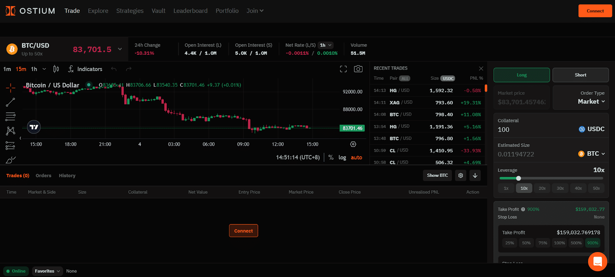This screenshot has width=615, height=277.
Task: Select the Long position side
Action: [522, 75]
